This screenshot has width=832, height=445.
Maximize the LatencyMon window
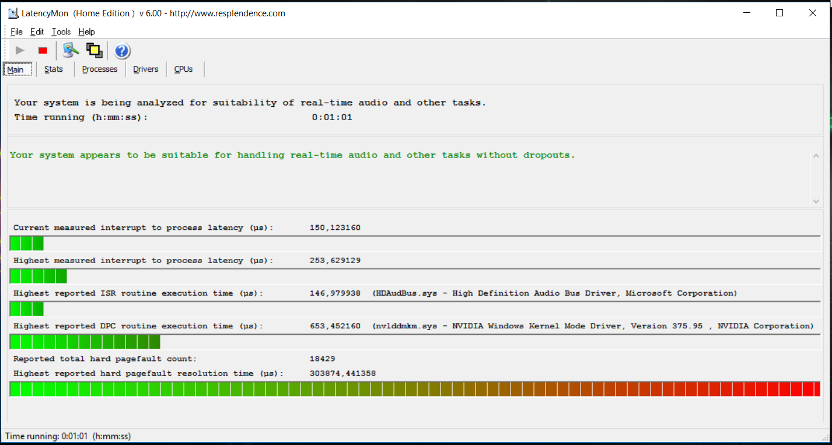pos(779,13)
